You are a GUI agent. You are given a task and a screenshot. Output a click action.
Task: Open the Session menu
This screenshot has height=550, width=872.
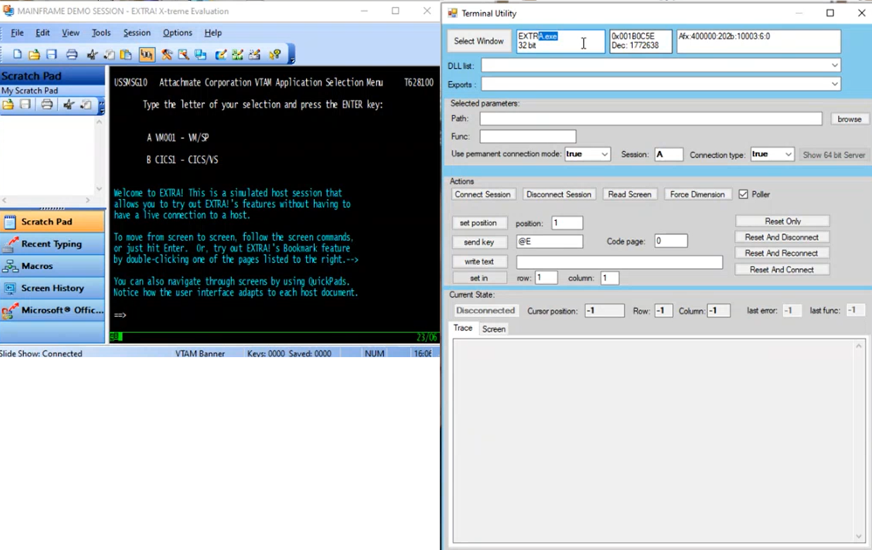(137, 32)
